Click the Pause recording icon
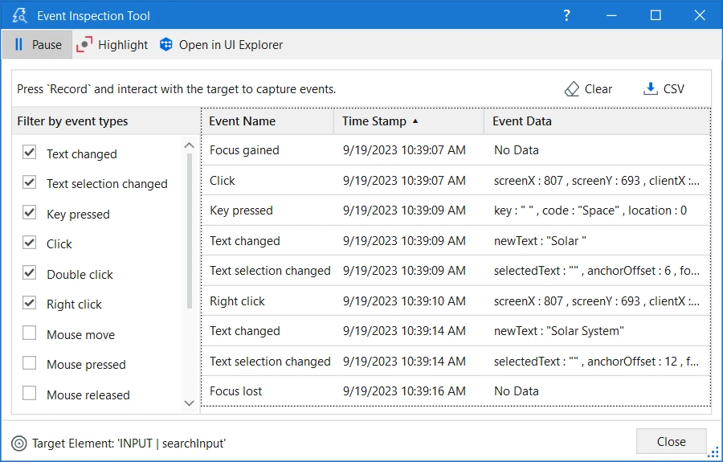Screen dimensions: 723x462 19,45
